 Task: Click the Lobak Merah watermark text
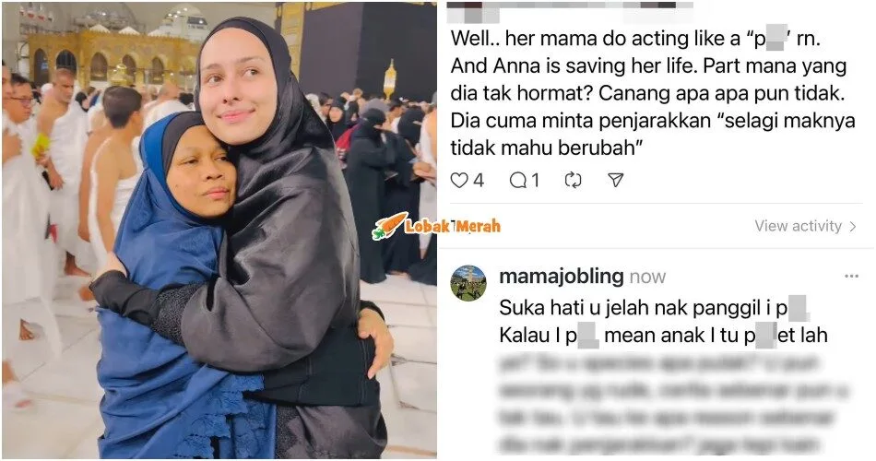point(453,226)
